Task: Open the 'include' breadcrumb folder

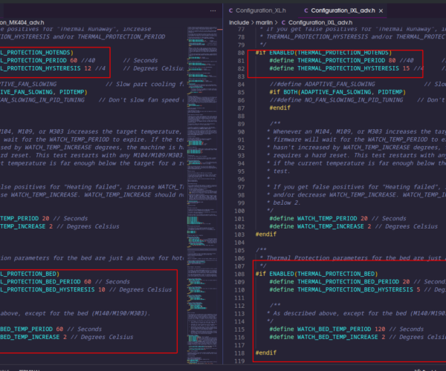Action: click(239, 22)
